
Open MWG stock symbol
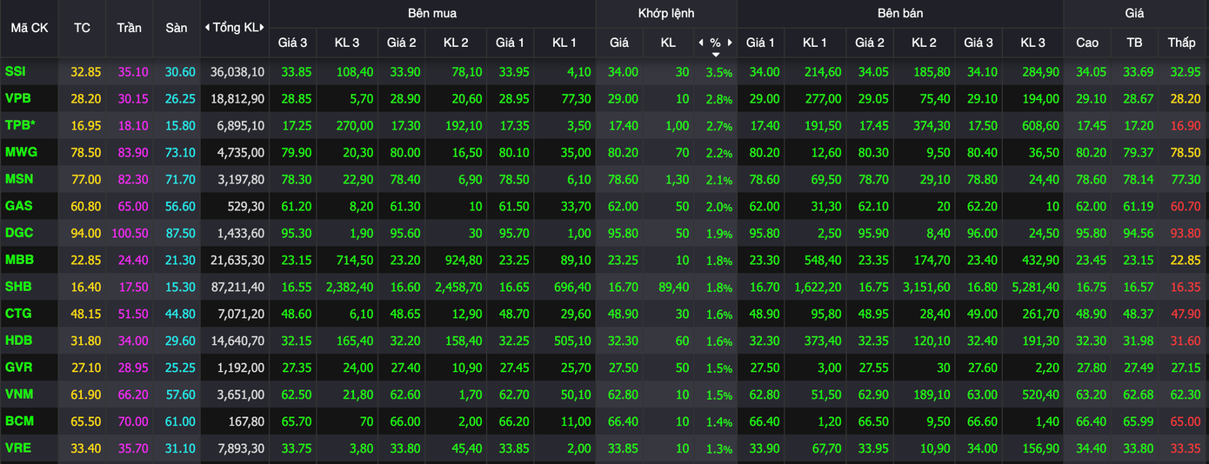[x=20, y=152]
